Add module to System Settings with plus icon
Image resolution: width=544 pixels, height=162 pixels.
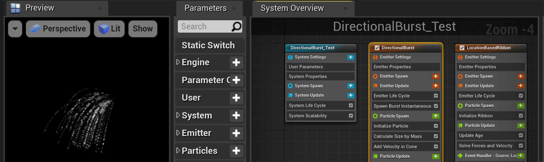(350, 57)
